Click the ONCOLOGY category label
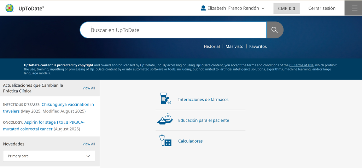This screenshot has width=362, height=168. pos(13,123)
